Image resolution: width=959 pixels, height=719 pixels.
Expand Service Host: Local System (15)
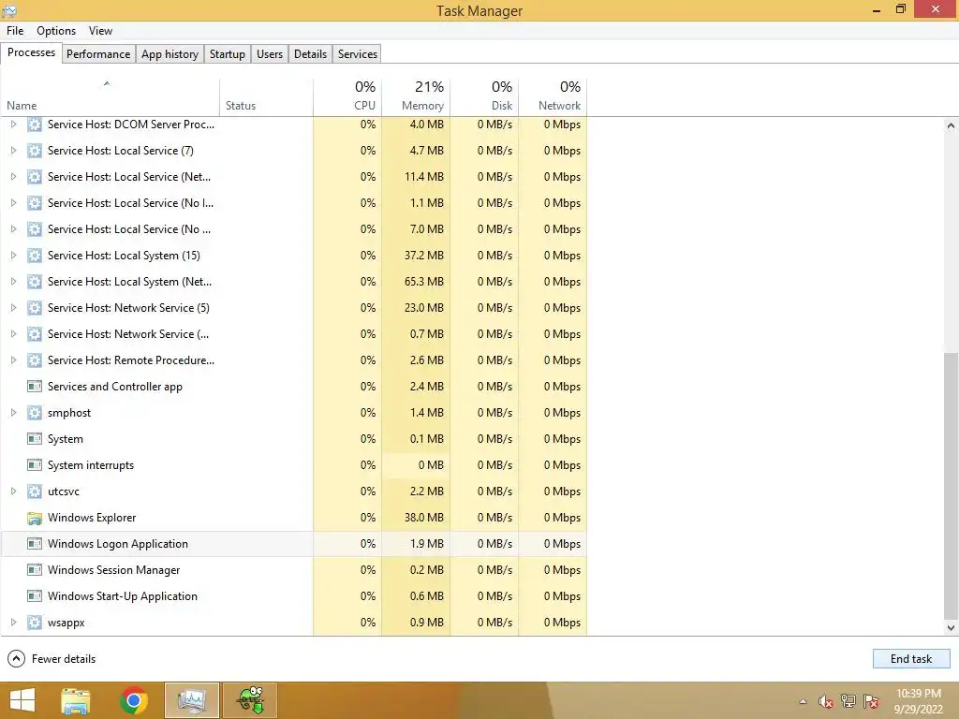[x=13, y=256]
